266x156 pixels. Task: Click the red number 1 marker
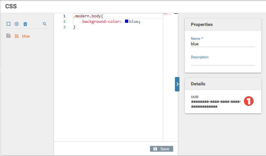point(249,101)
